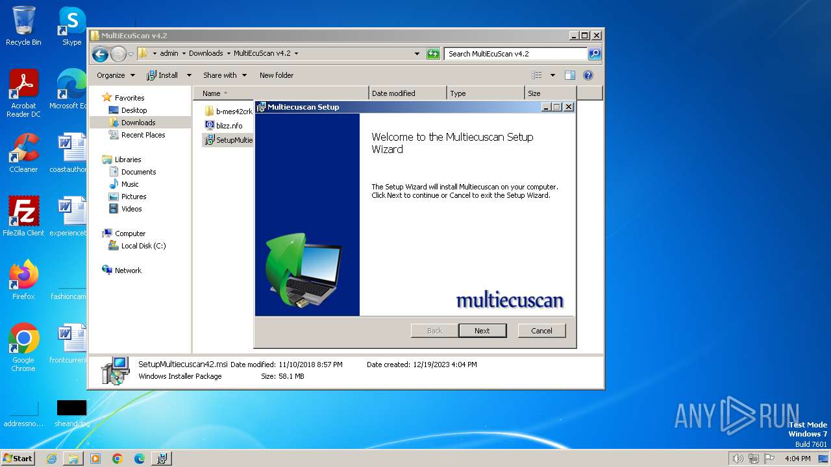Viewport: 831px width, 467px height.
Task: Select the FileZilla Client shortcut
Action: coord(23,216)
